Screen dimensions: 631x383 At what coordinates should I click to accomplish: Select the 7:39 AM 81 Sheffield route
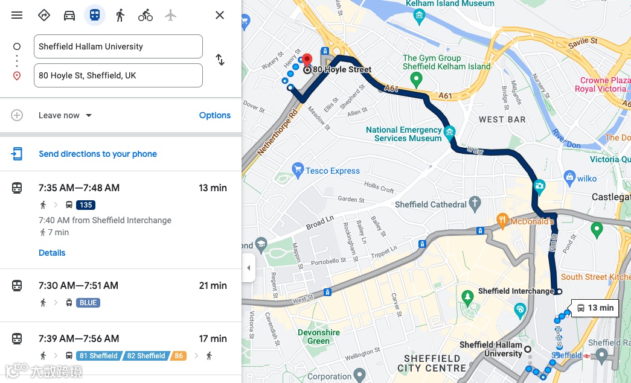121,348
